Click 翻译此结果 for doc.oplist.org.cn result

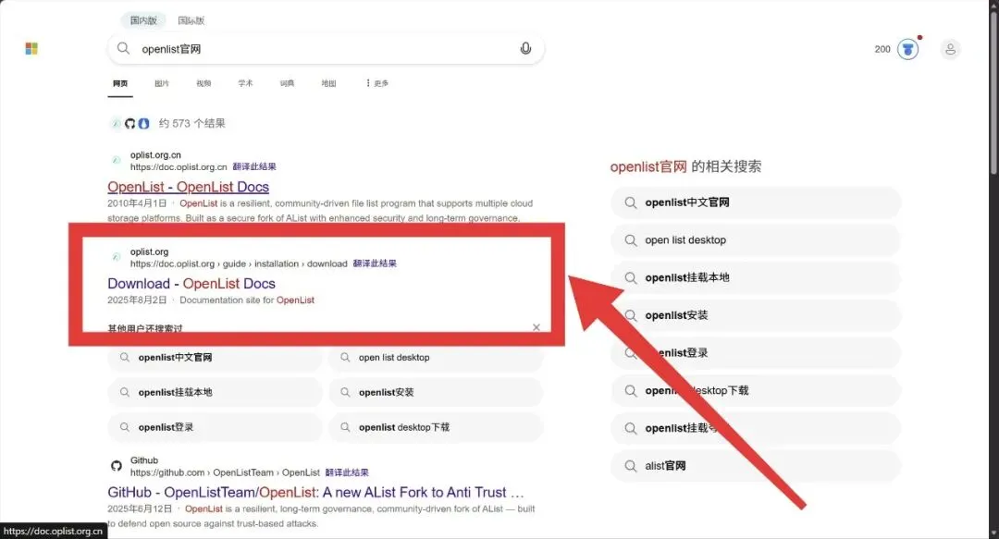pos(254,167)
